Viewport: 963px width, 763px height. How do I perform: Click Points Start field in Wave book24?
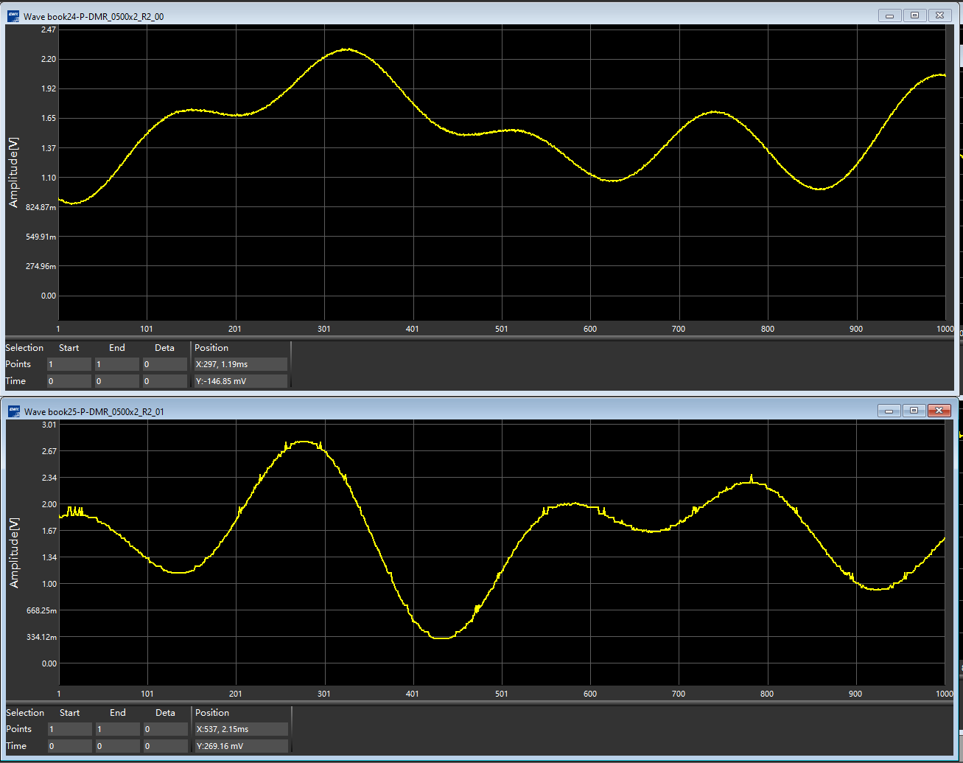click(69, 364)
